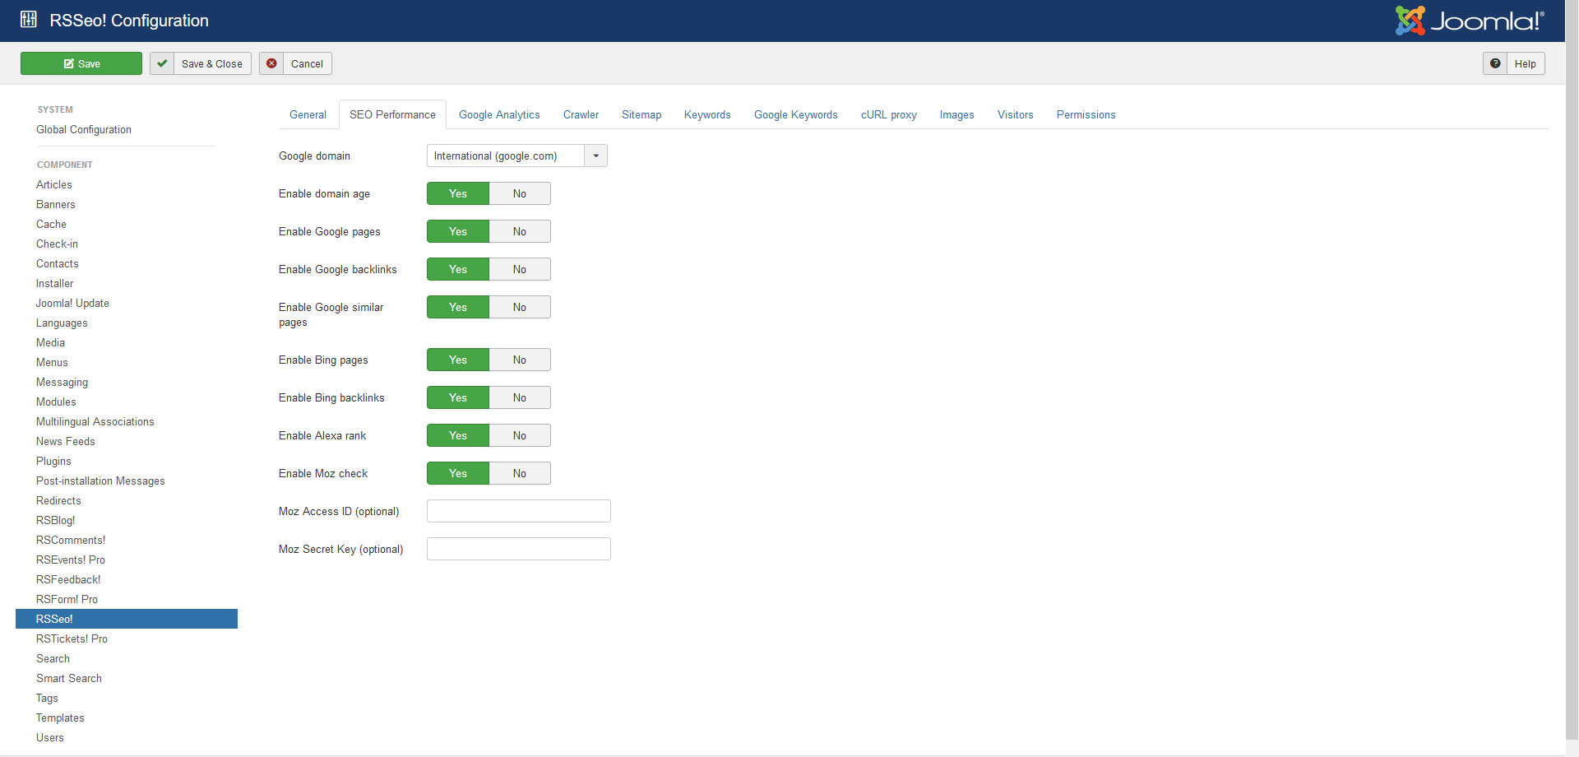Select Joomla! Update in sidebar
The image size is (1579, 757).
tap(72, 303)
